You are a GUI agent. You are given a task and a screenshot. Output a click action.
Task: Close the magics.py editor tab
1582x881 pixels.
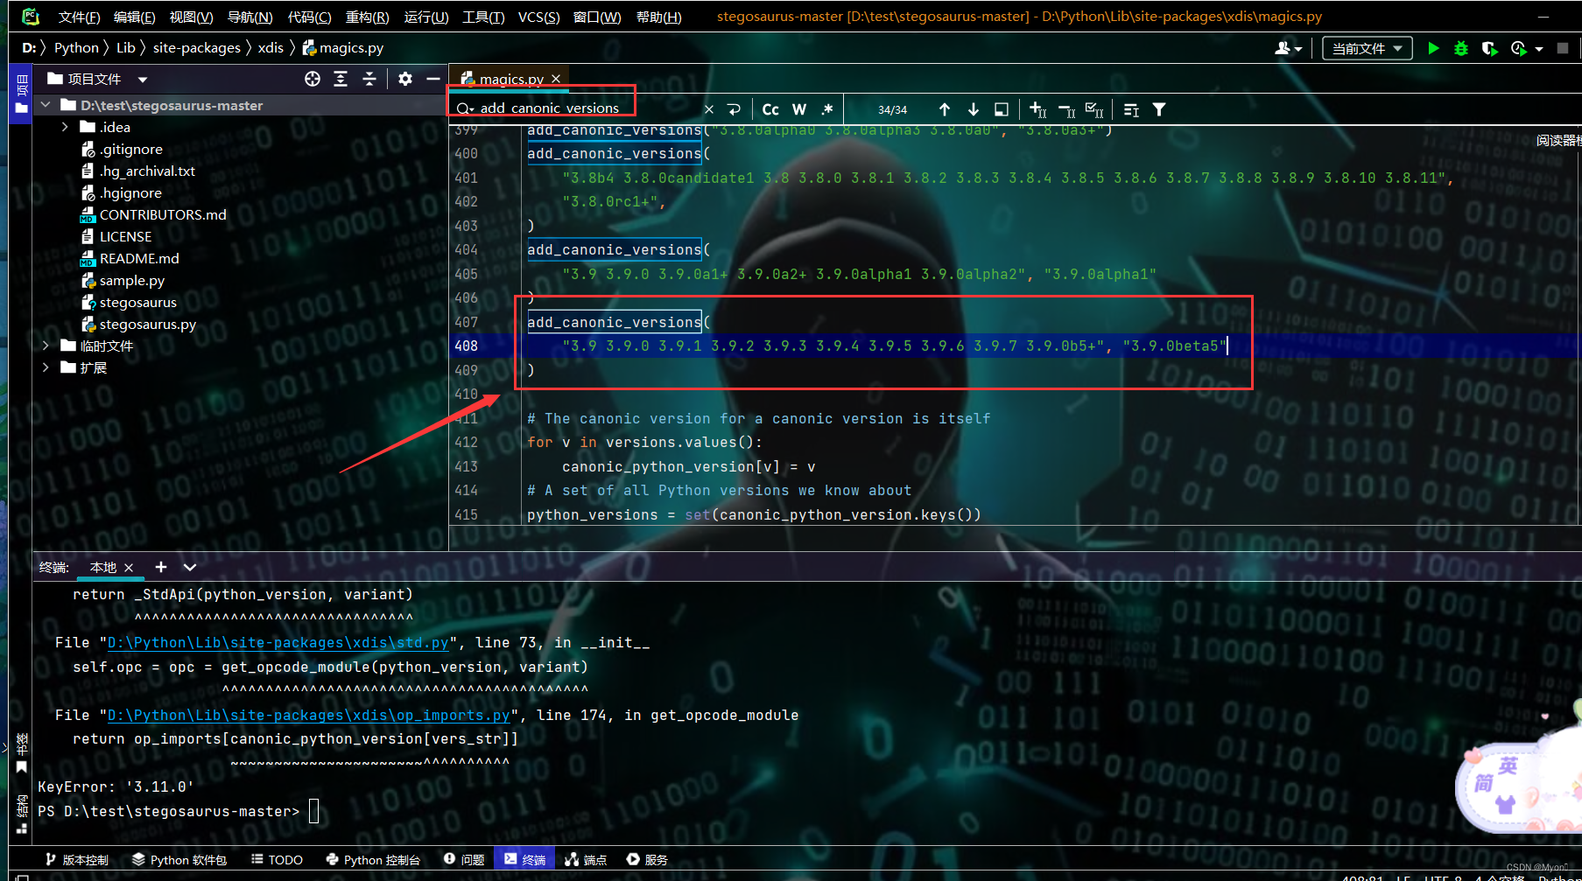pos(556,79)
